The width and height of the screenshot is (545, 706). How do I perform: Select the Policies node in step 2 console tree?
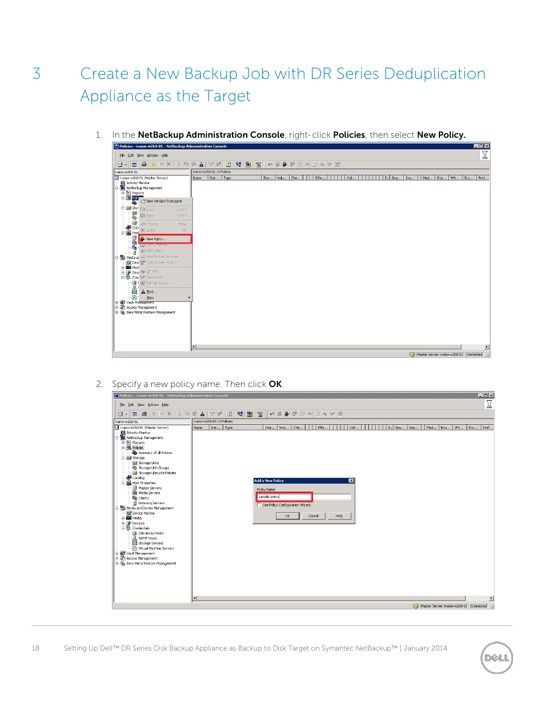pyautogui.click(x=138, y=448)
